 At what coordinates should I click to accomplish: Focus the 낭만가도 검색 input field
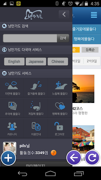coord(30,38)
